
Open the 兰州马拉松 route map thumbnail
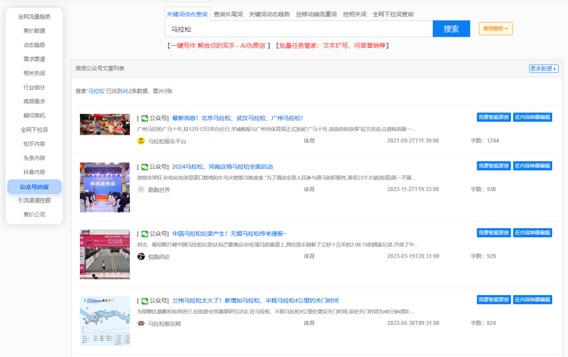click(105, 321)
